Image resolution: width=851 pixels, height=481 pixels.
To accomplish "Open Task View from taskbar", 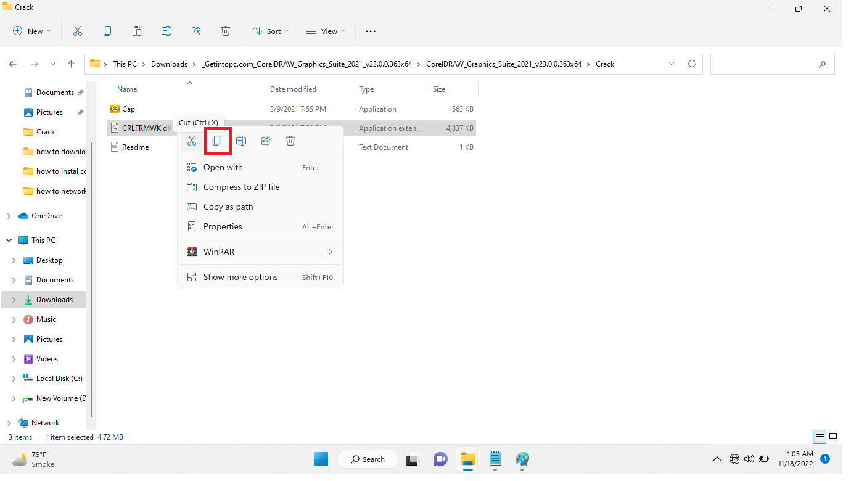I will [x=413, y=459].
